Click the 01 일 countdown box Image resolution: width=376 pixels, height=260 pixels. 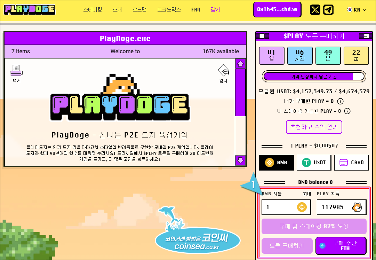[272, 56]
